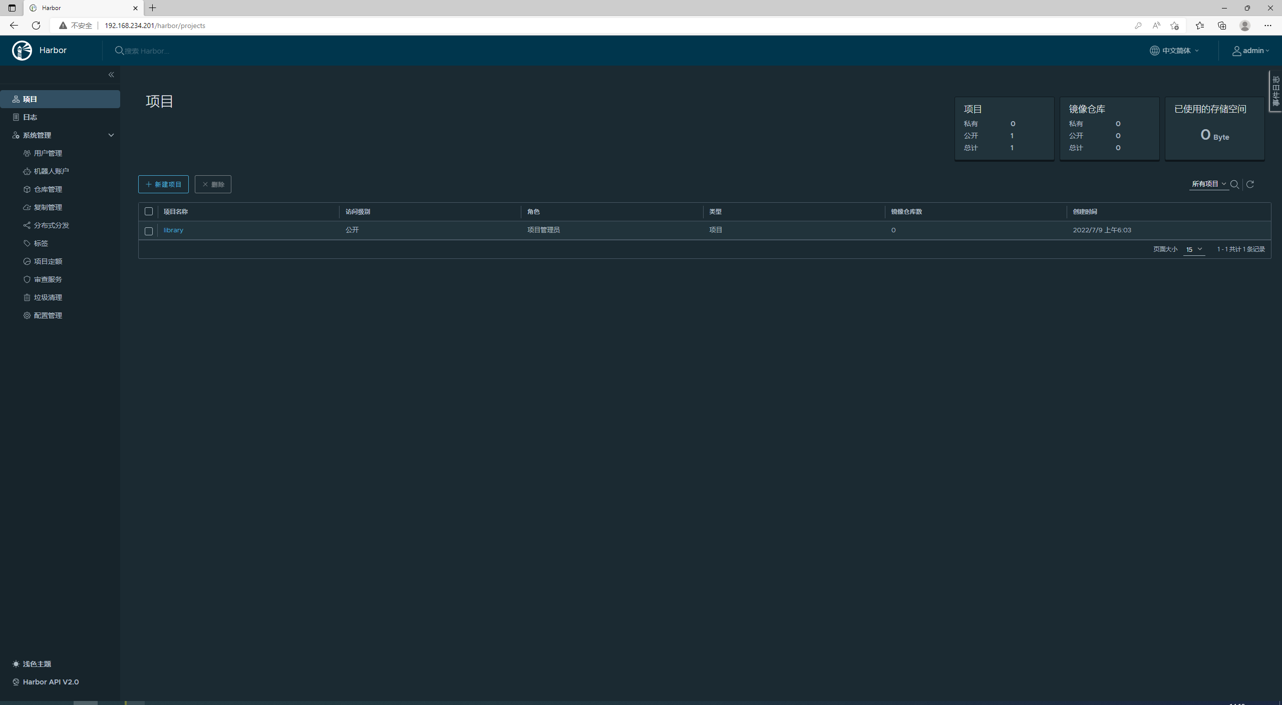Focus the 搜索 Harbor search field

[x=200, y=51]
